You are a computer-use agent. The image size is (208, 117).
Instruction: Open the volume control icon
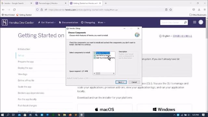[189, 115]
